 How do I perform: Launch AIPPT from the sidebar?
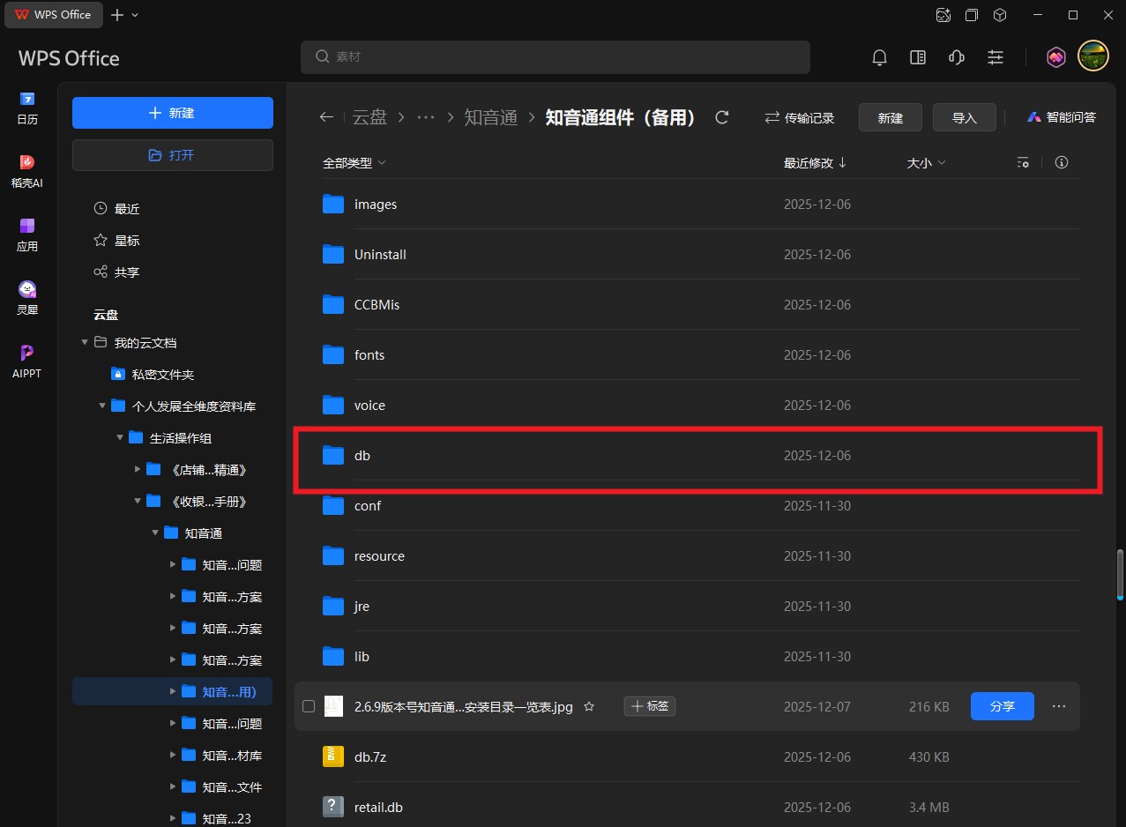27,361
